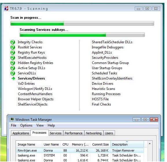Click the overall Scan in progress bar
Screen dimensions: 167x162
(82, 23)
